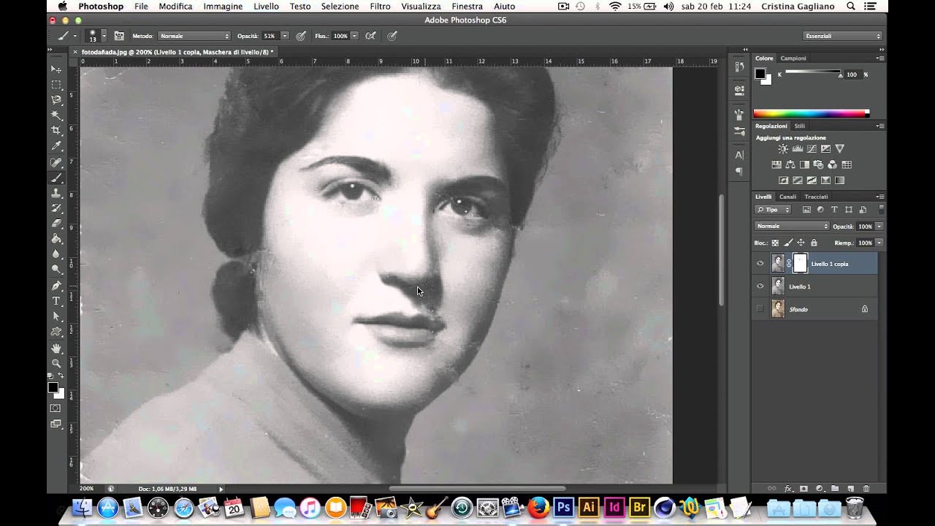Toggle pressure for opacity button
The width and height of the screenshot is (935, 526).
coord(300,36)
